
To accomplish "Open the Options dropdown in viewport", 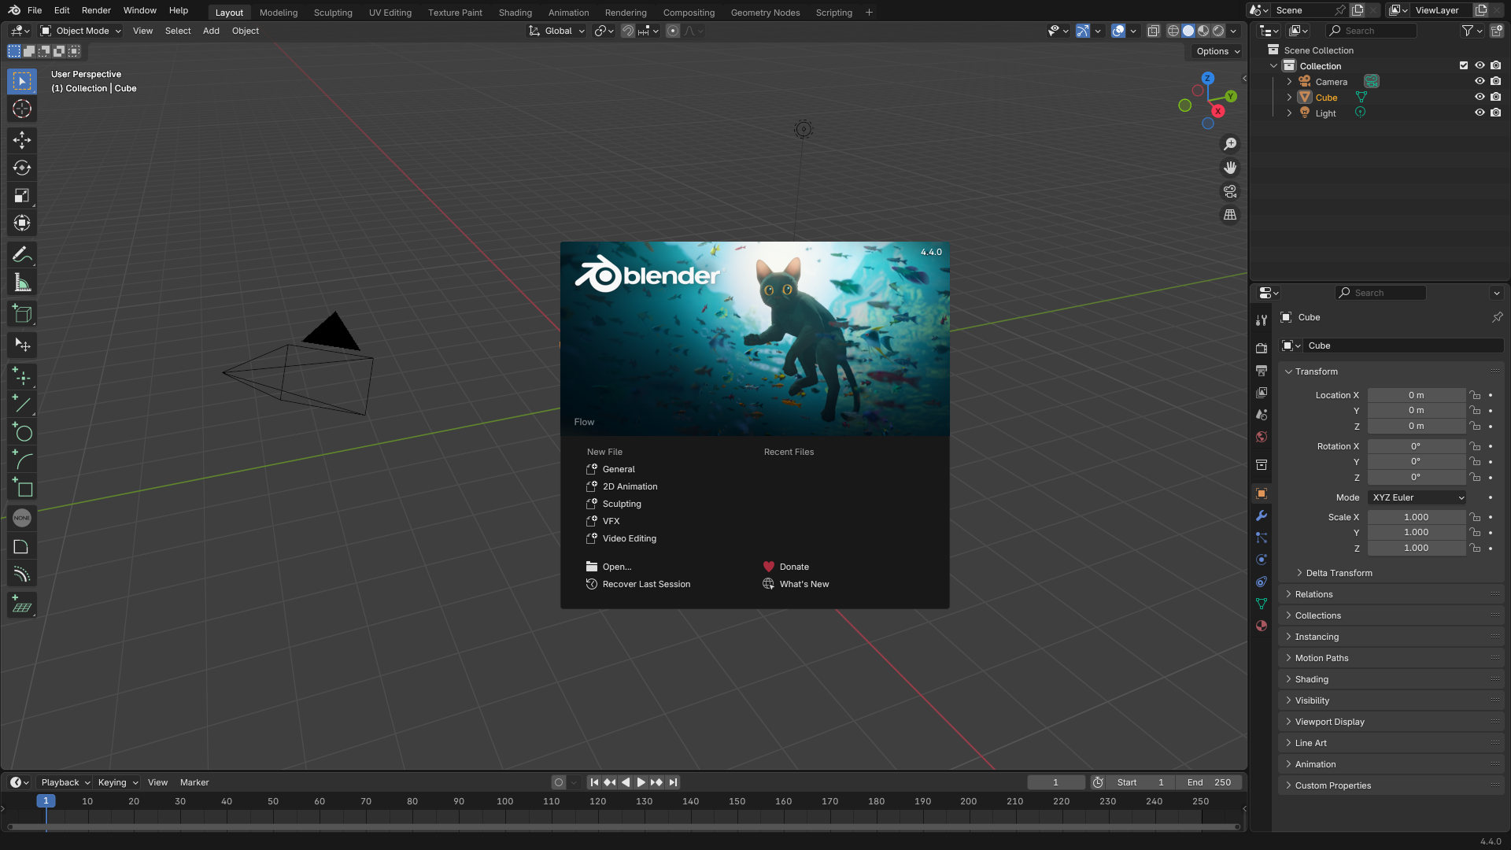I will 1217,51.
